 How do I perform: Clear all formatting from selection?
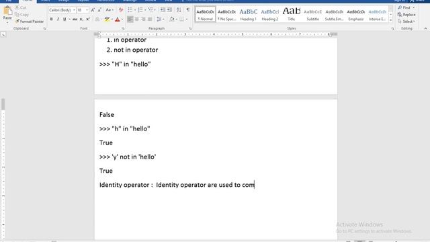tap(121, 10)
